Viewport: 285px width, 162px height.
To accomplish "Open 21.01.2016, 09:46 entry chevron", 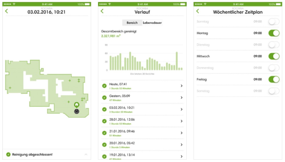I will (x=182, y=133).
